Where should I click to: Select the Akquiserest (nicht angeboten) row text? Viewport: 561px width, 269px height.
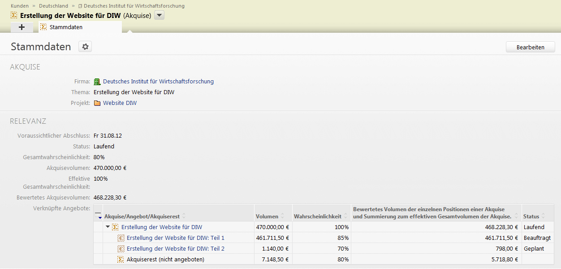165,260
